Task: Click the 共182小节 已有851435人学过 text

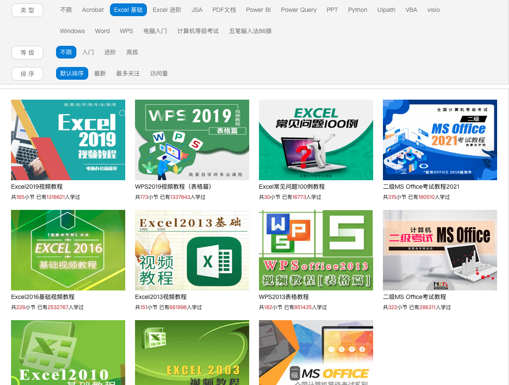Action: 293,307
